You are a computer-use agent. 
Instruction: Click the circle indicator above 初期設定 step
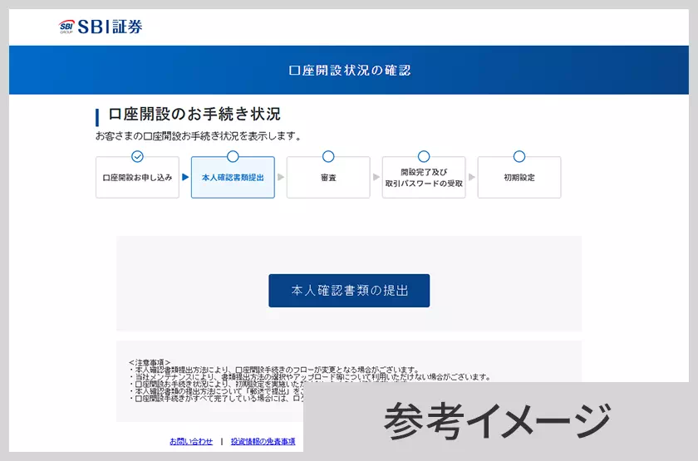pos(519,156)
